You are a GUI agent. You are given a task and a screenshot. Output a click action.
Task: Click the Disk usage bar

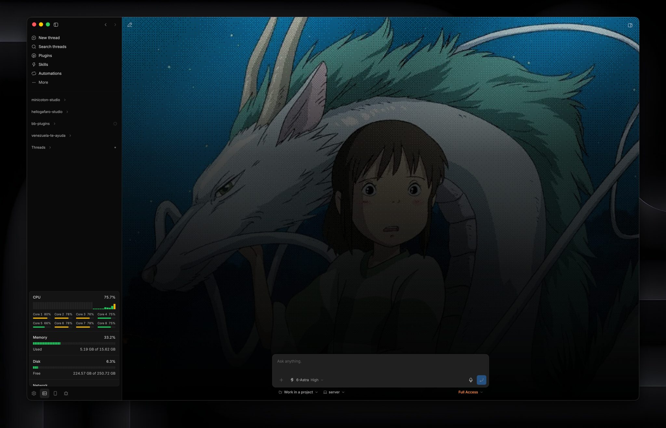coord(74,367)
